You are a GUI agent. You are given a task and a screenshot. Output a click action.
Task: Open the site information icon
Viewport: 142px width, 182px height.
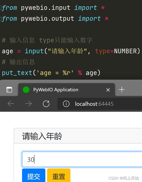[x=66, y=104]
